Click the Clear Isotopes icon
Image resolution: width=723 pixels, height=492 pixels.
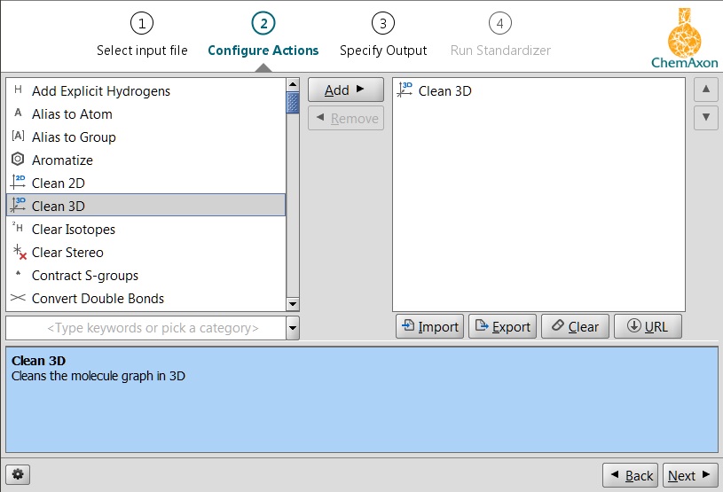point(18,229)
